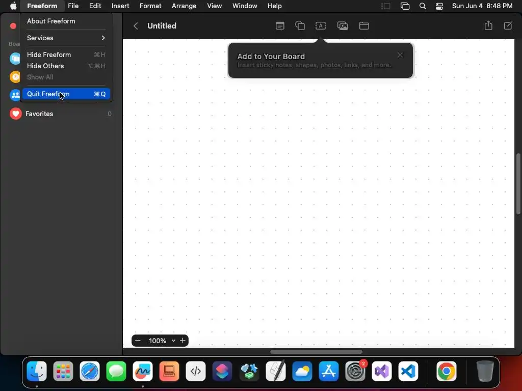Launch Visual Studio Code from the Dock
The height and width of the screenshot is (391, 522).
(x=408, y=371)
